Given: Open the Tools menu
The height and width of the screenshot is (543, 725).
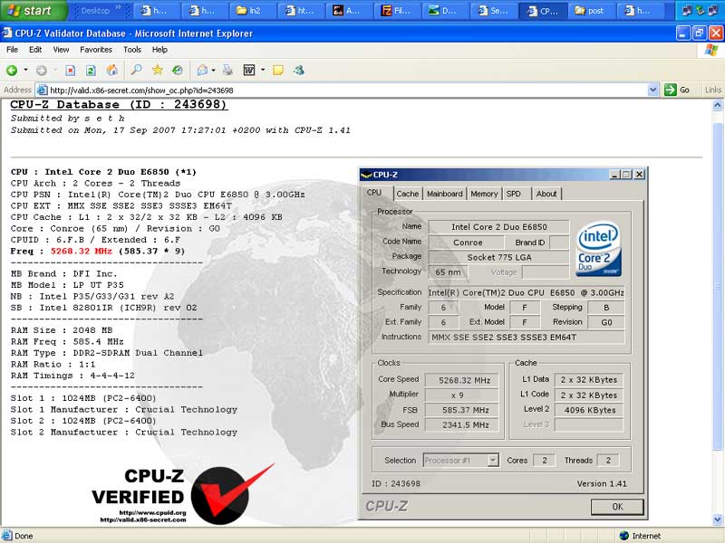Looking at the screenshot, I should point(132,50).
